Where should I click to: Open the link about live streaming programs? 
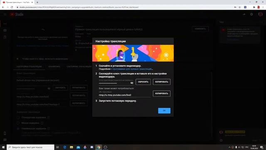point(132,69)
